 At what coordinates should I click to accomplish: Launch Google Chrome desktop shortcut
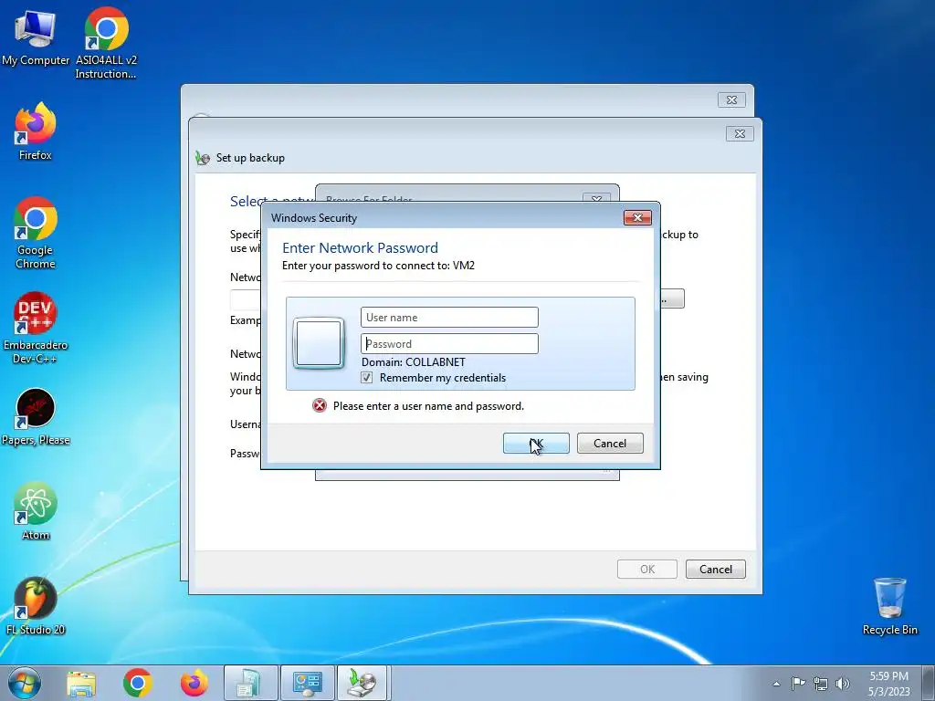[36, 233]
